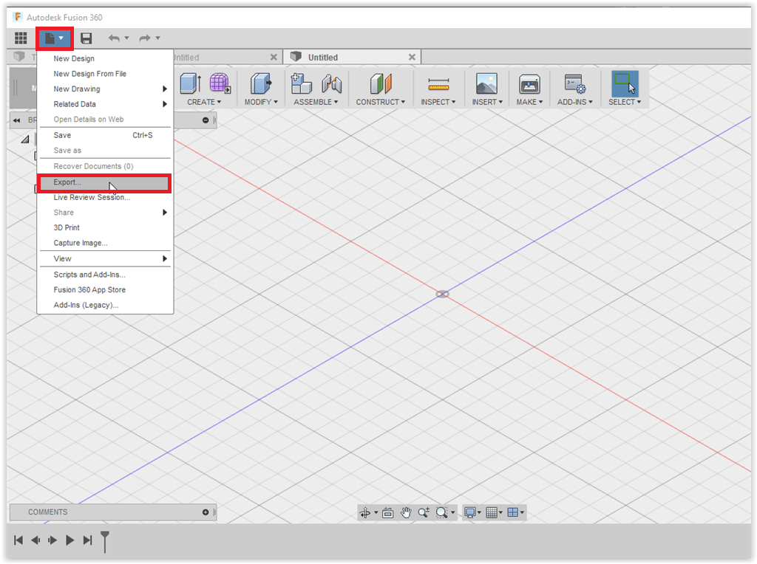Open the Grid and Snaps dropdown

494,512
